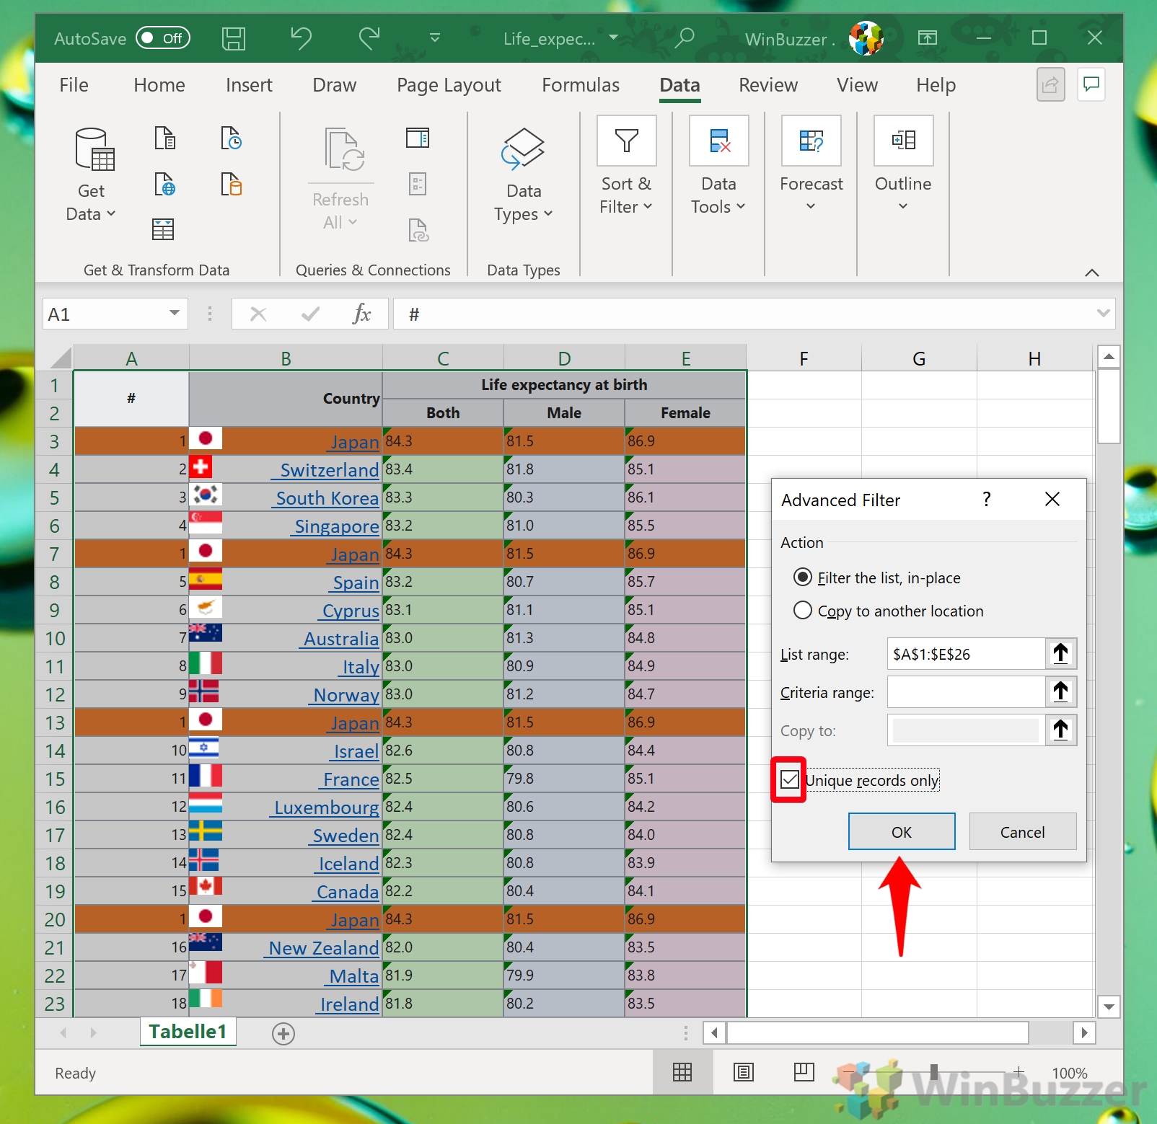Viewport: 1157px width, 1124px height.
Task: Select Copy to another location option
Action: tap(803, 611)
